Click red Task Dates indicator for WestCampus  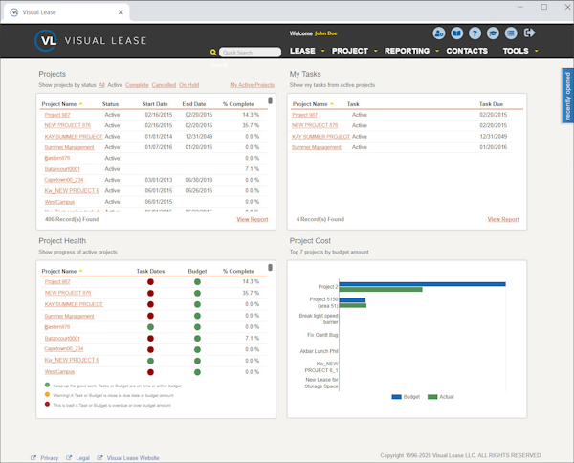click(x=150, y=372)
